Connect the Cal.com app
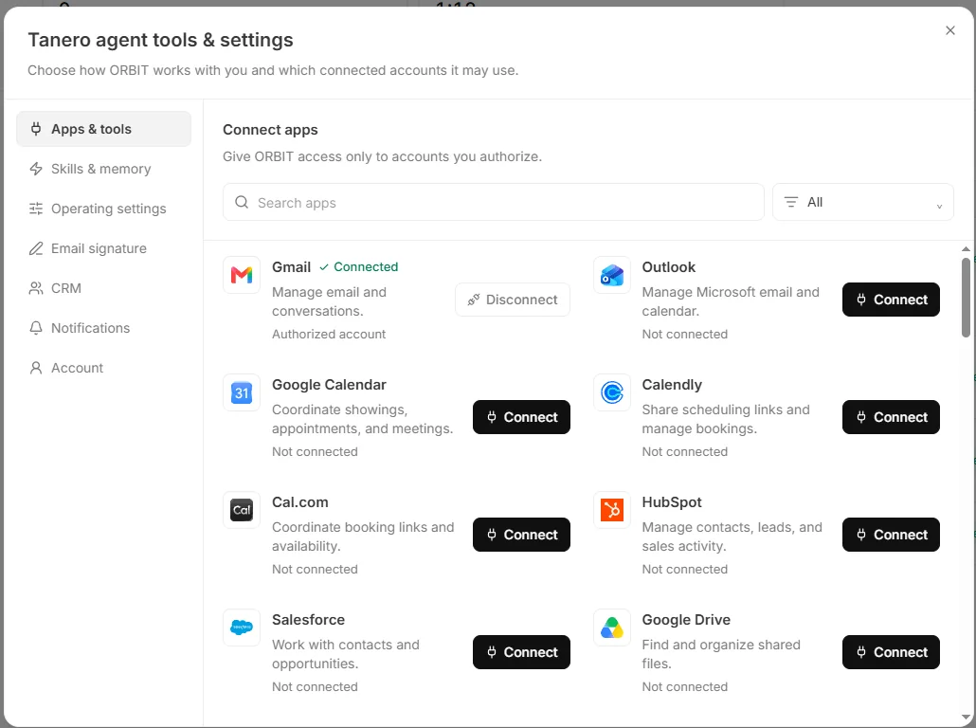This screenshot has height=728, width=976. (x=521, y=535)
